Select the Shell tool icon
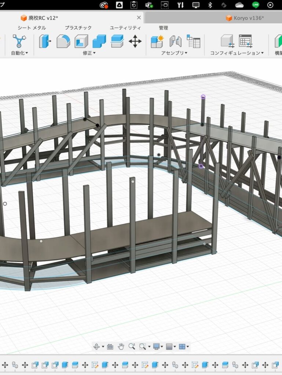This screenshot has height=375, width=282. (81, 41)
